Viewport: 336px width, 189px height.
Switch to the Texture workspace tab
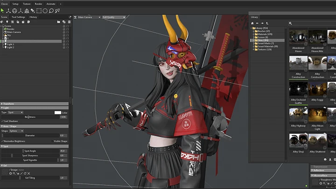pos(27,4)
